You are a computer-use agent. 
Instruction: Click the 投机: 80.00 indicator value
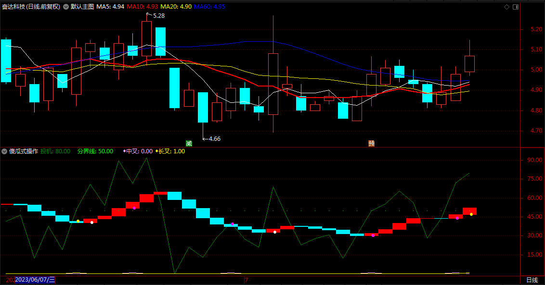click(x=55, y=151)
